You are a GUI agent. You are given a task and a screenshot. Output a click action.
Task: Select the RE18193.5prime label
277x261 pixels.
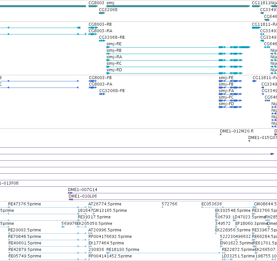(x=123, y=250)
